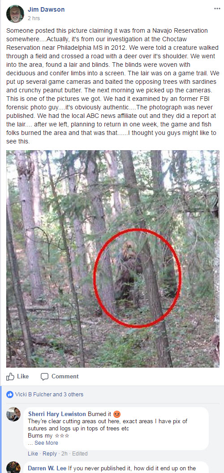Click the Jim Dawson author name
This screenshot has width=224, height=473.
coord(46,10)
